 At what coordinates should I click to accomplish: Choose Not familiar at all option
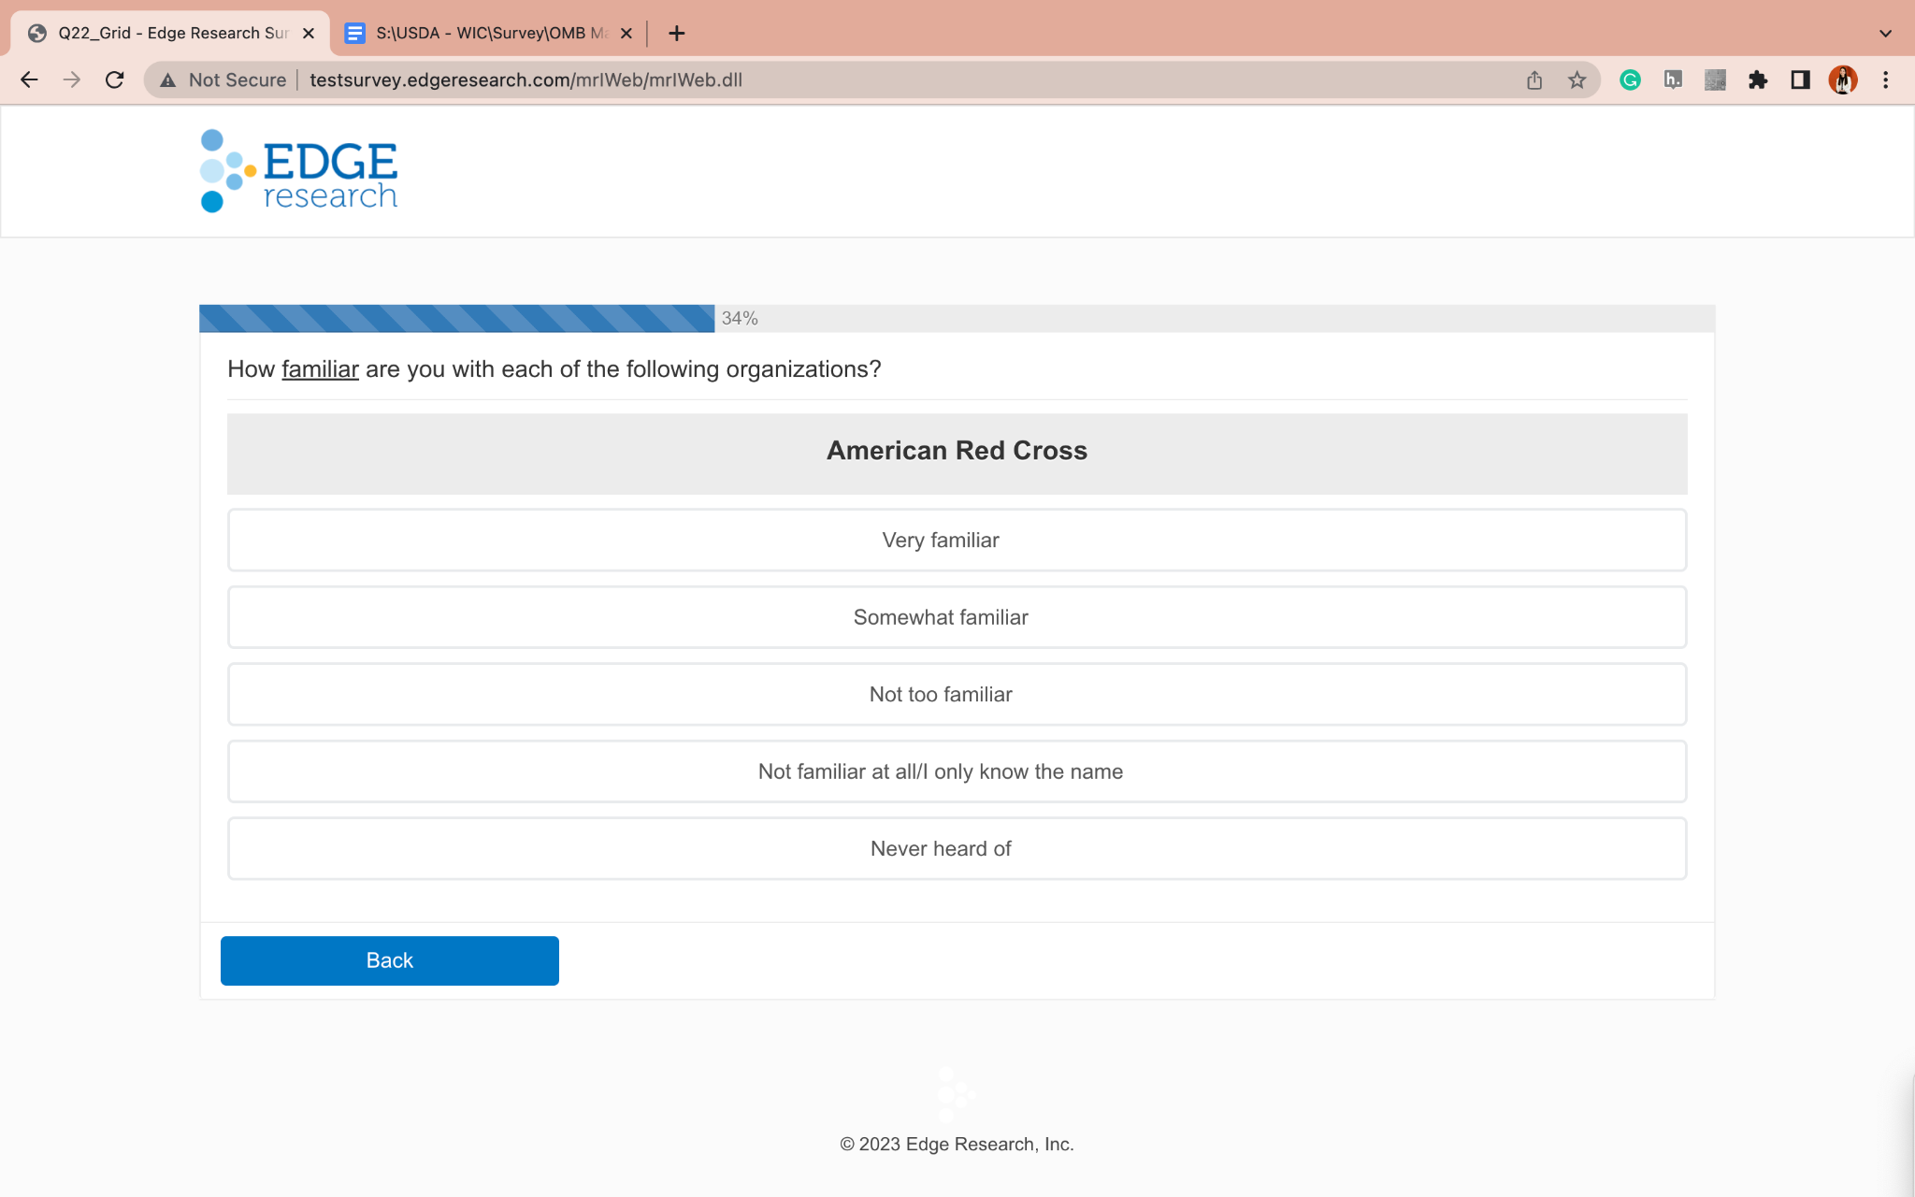pyautogui.click(x=957, y=772)
